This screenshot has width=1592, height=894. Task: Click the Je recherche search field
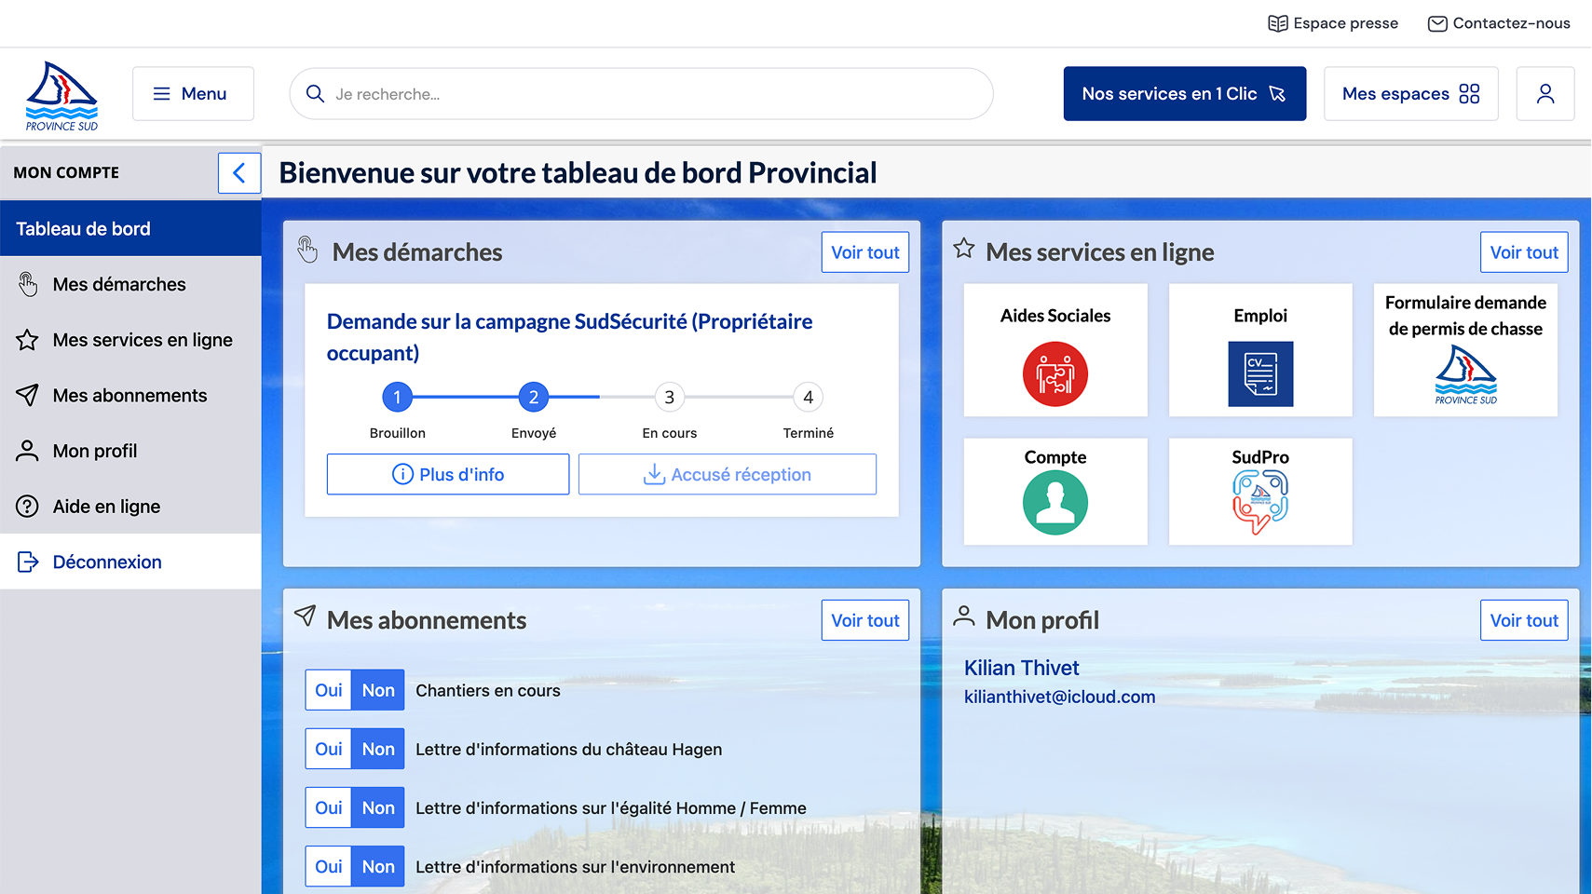pos(641,93)
